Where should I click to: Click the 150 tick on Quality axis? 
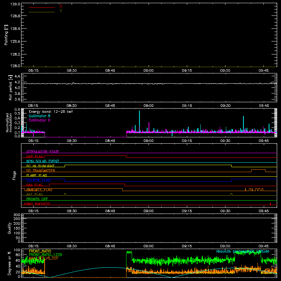pyautogui.click(x=17, y=228)
